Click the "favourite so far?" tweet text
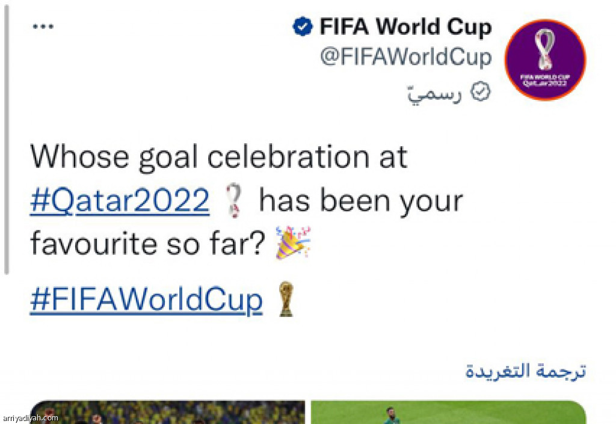The image size is (616, 424). pos(148,244)
